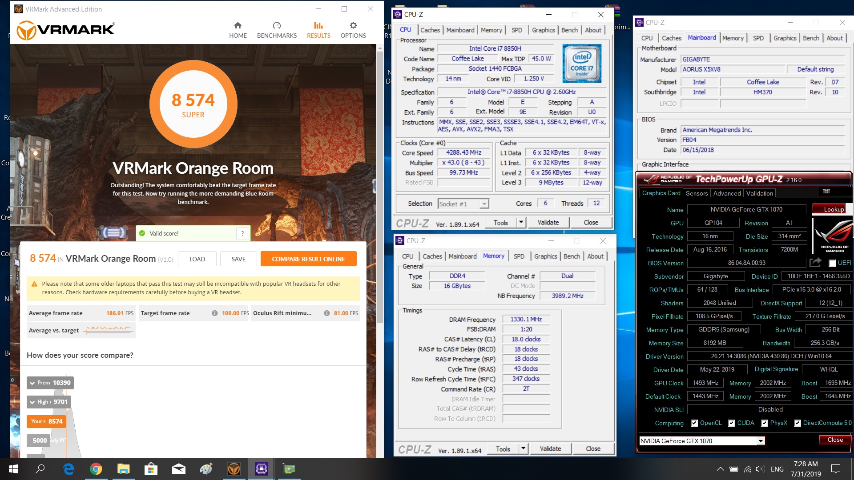
Task: Click the VRMark logo in header
Action: coord(66,30)
